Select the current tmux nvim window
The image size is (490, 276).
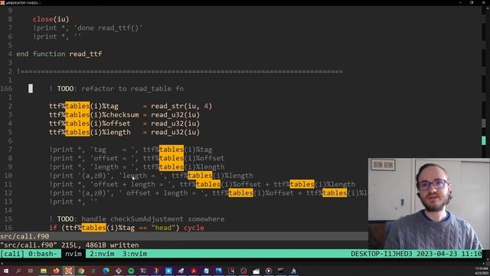(73, 254)
